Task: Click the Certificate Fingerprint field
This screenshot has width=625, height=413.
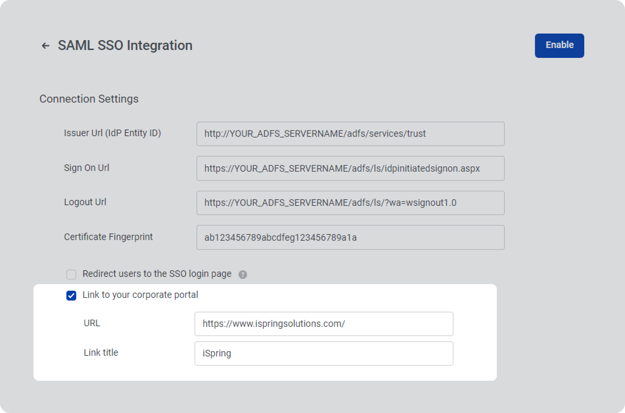Action: click(350, 237)
